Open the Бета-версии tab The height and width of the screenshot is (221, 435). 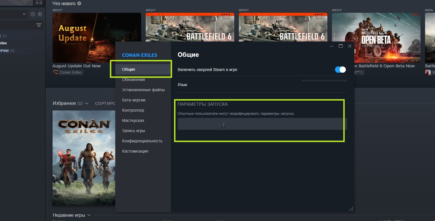pos(143,100)
